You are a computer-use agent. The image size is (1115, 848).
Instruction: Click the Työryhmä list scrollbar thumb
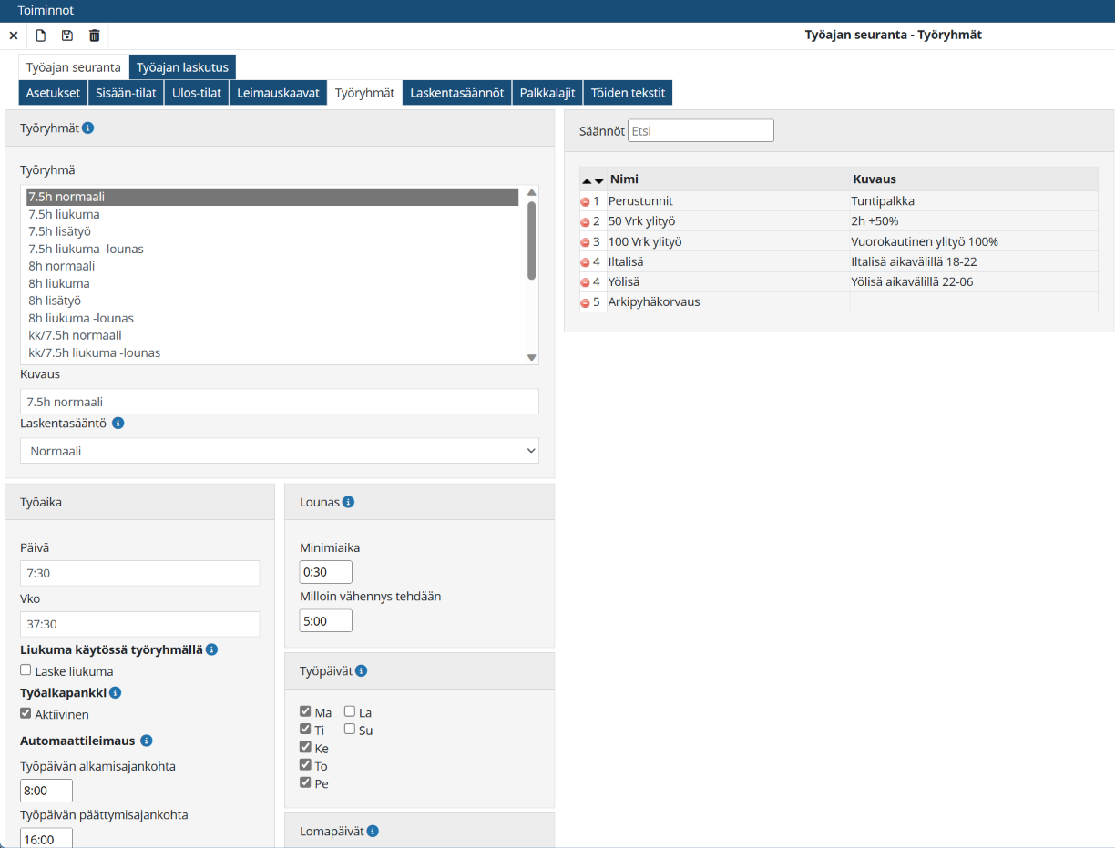531,240
